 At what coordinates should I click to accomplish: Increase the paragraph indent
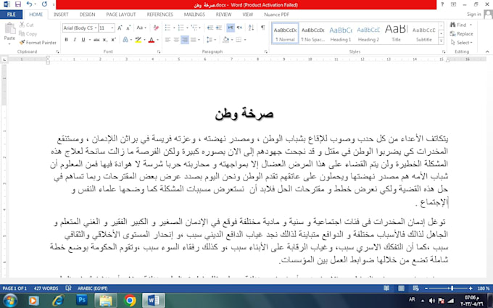[x=219, y=28]
